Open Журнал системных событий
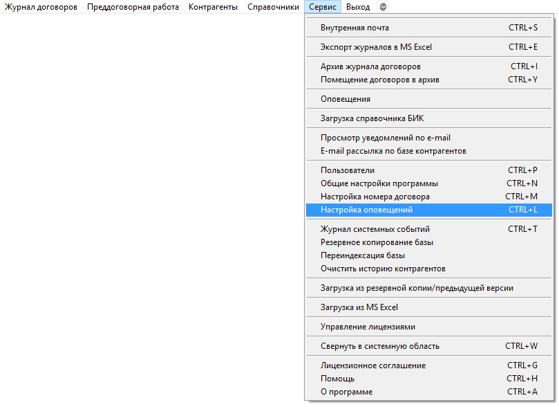The width and height of the screenshot is (559, 407). (x=375, y=229)
